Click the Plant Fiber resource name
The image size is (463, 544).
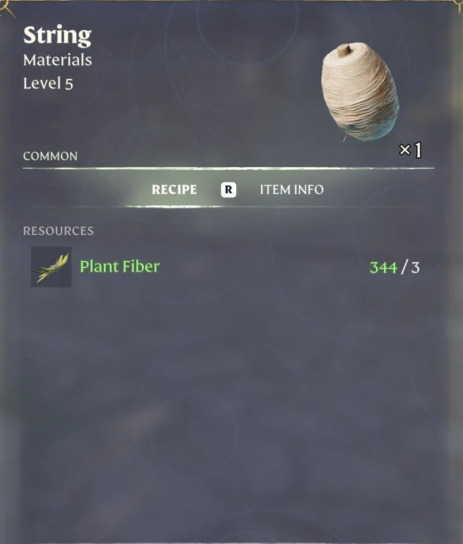pos(120,267)
